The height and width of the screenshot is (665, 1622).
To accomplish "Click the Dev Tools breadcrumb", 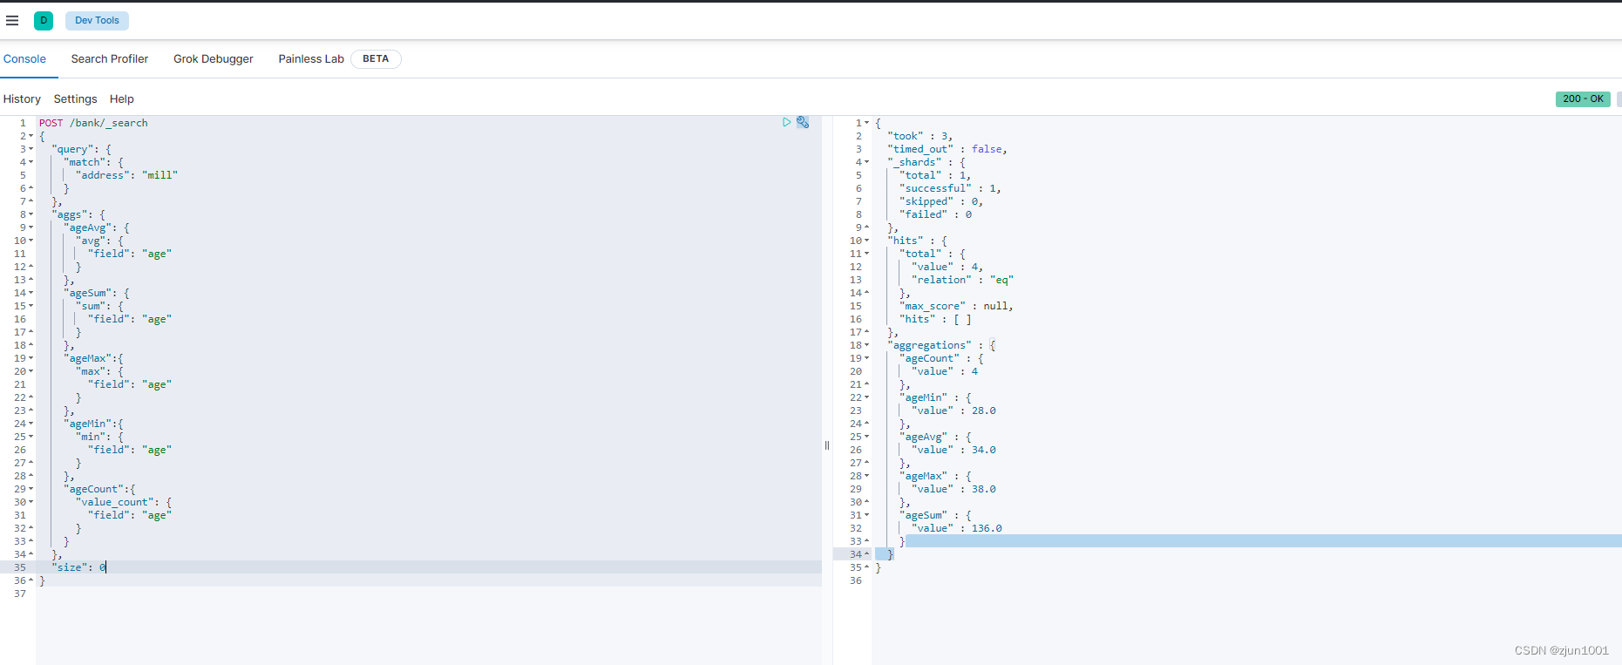I will point(97,20).
